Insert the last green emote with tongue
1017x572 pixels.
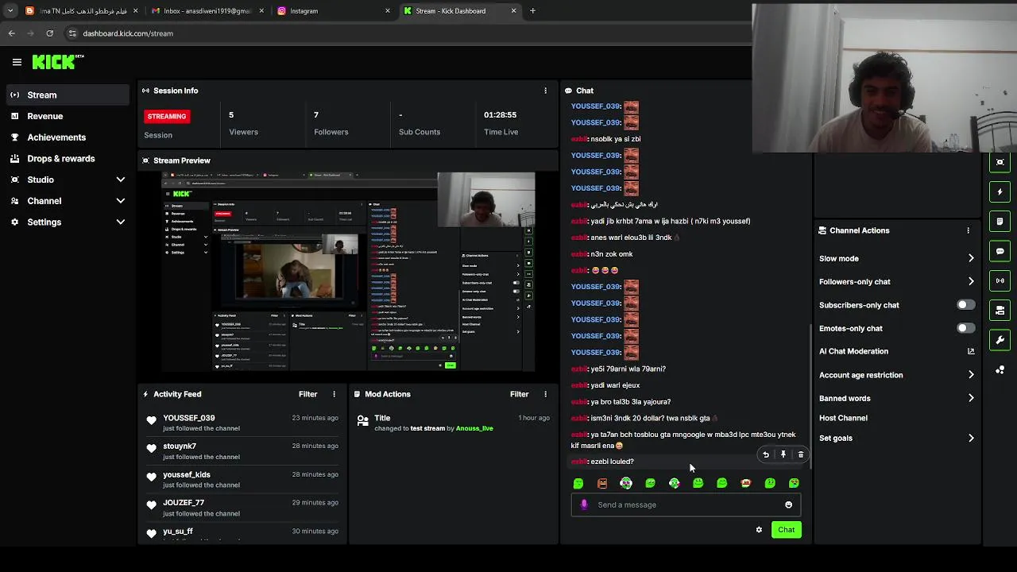click(x=794, y=483)
